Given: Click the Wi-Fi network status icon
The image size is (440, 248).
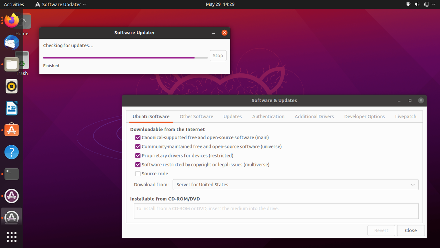Looking at the screenshot, I should point(408,4).
